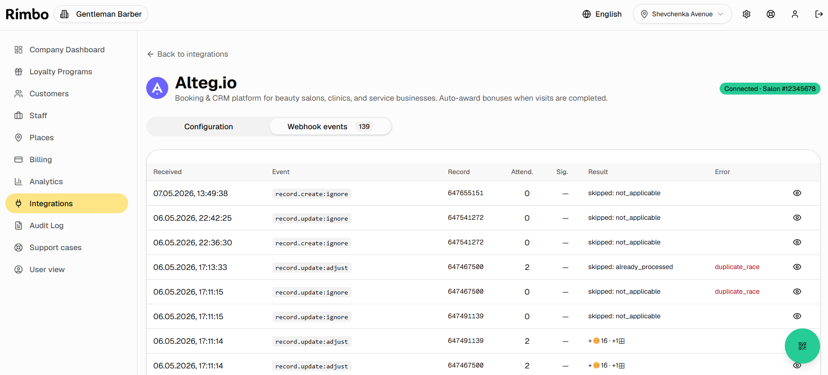View details of 06.05.2026, 17:13:33 event

(797, 267)
